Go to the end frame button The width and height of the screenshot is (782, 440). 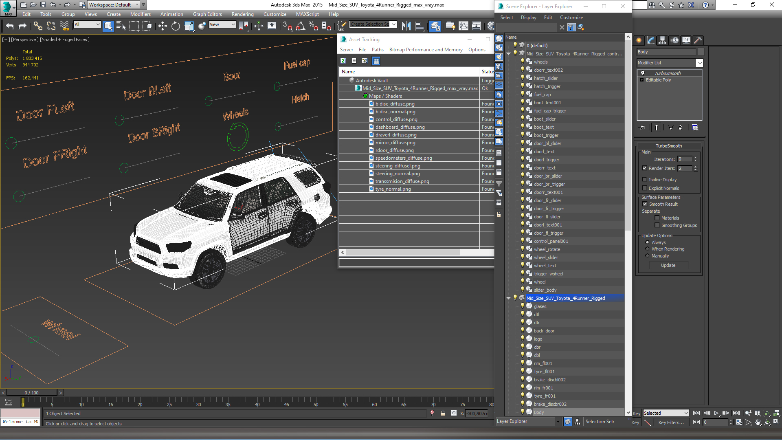(x=736, y=413)
